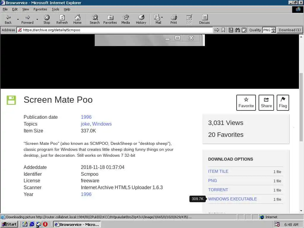Image resolution: width=304 pixels, height=228 pixels.
Task: Click the Download (1) button
Action: (x=290, y=30)
